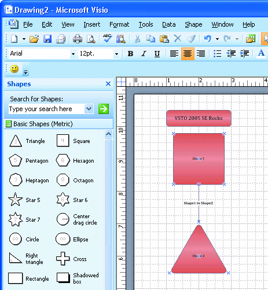Select the Octagon master shape

pyautogui.click(x=75, y=180)
